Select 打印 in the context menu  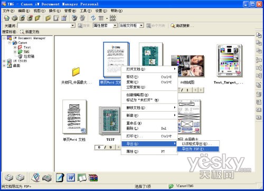tap(149, 136)
